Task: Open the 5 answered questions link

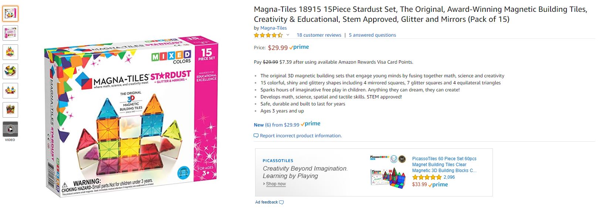Action: [372, 35]
